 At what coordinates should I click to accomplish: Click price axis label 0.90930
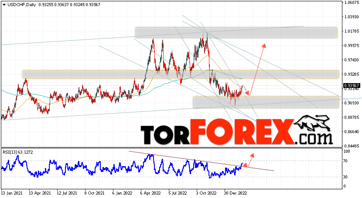point(352,103)
